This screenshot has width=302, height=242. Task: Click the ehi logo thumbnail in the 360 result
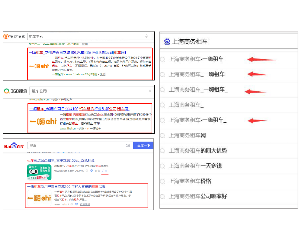[43, 122]
